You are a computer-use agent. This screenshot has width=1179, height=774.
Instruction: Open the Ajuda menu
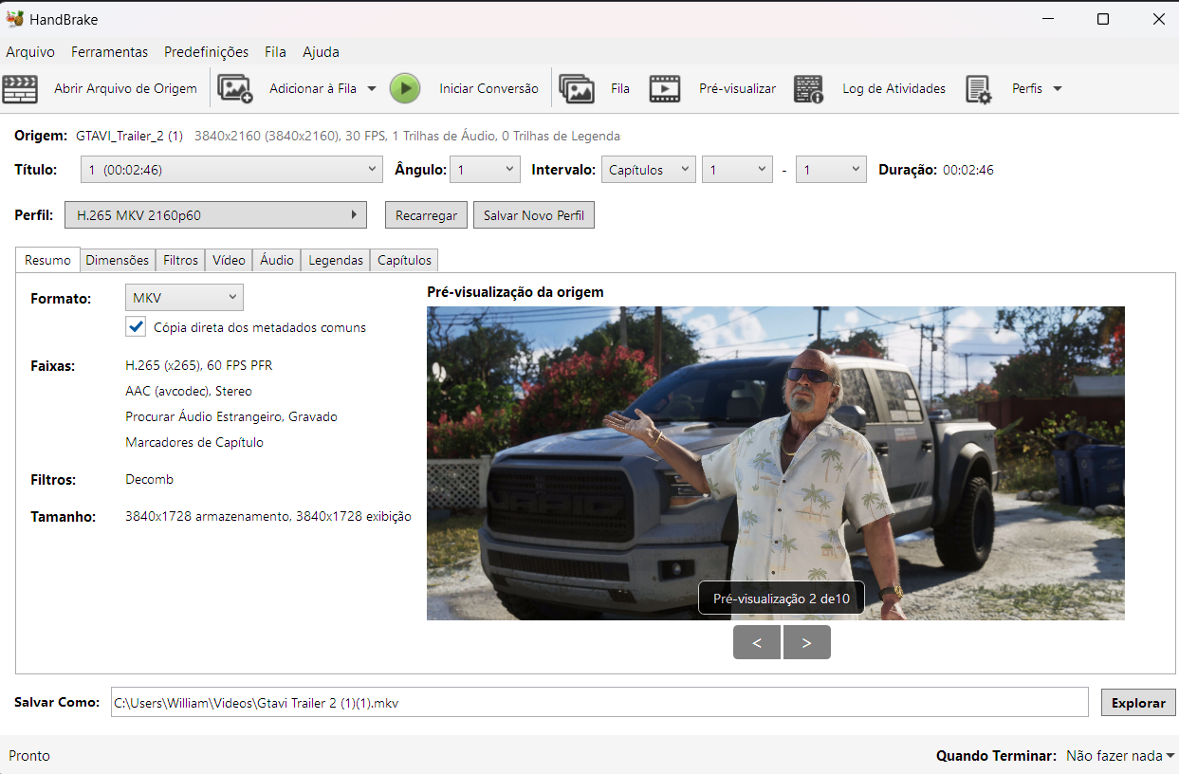(x=321, y=52)
